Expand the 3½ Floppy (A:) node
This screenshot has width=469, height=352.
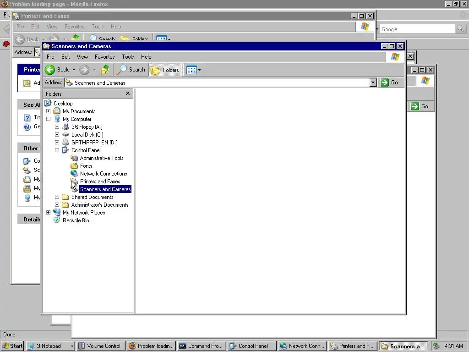point(57,126)
